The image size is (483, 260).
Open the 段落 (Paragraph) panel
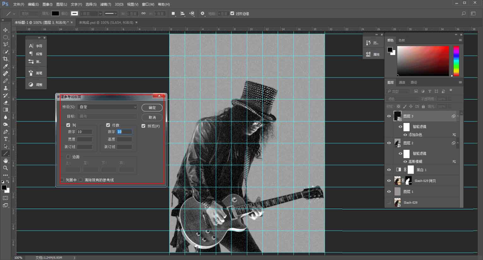(36, 54)
